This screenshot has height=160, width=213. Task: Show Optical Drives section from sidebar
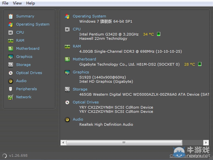(x=29, y=73)
